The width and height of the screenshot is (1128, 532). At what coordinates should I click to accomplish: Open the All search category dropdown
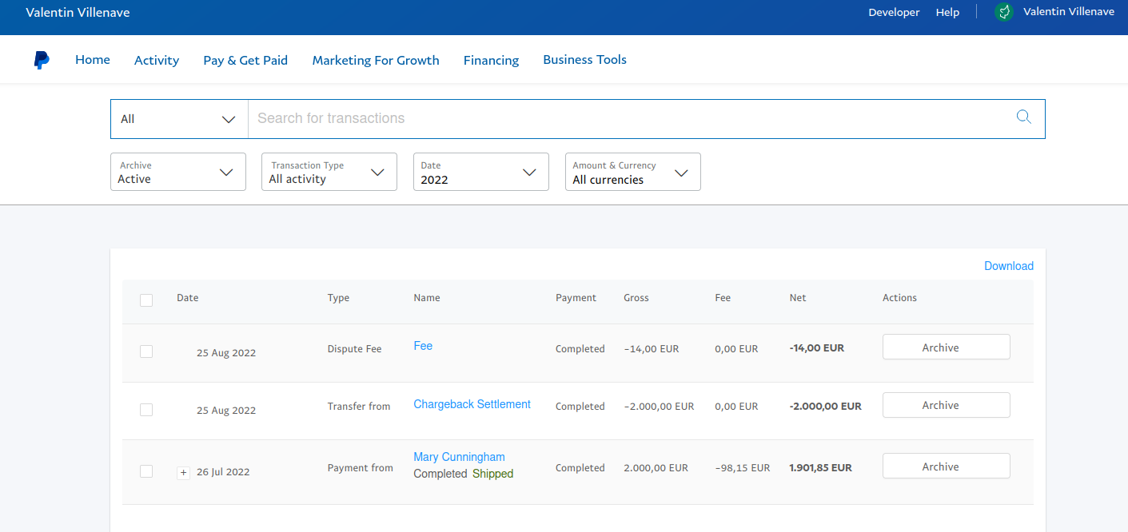[179, 119]
